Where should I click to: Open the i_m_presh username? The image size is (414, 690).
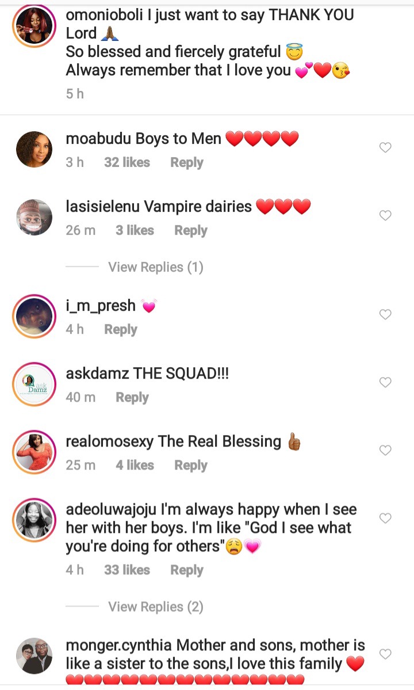101,306
